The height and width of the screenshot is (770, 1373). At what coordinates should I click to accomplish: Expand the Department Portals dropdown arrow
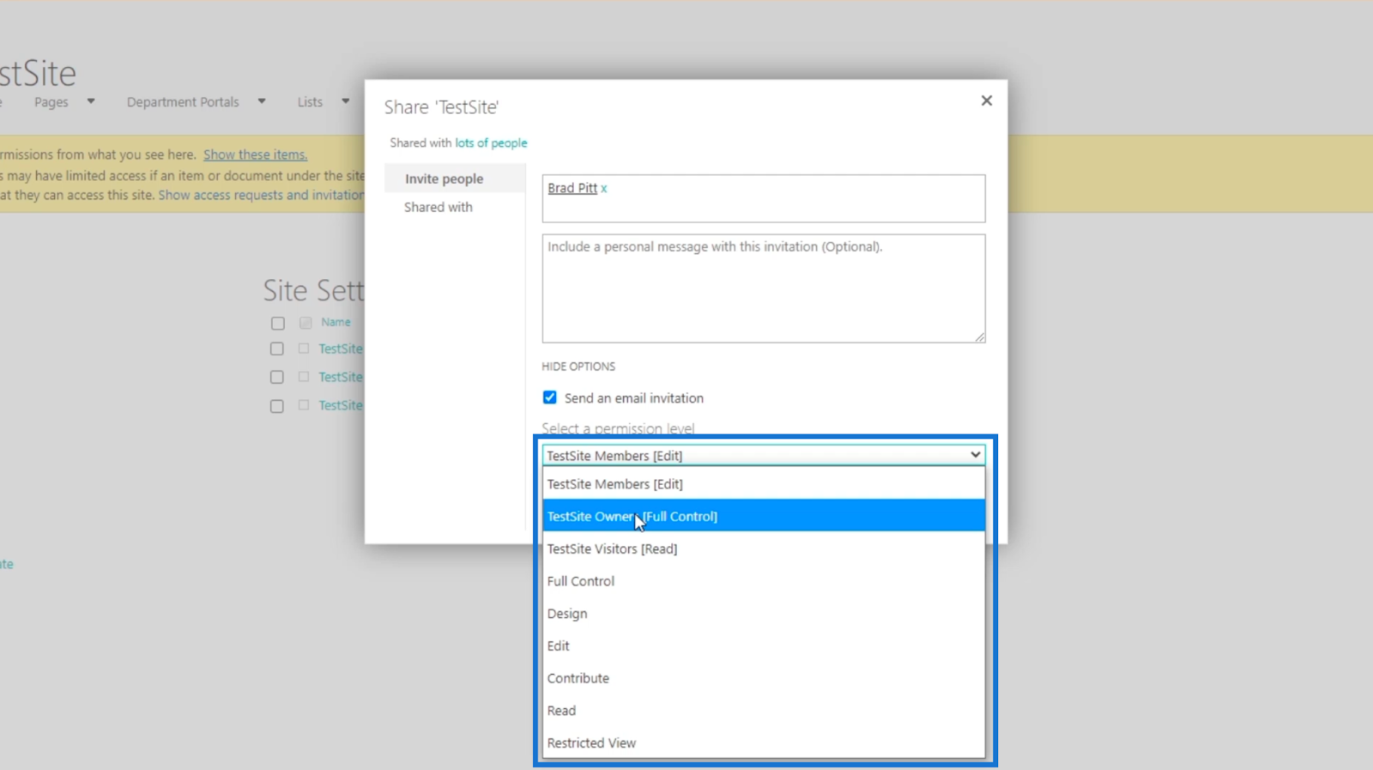[262, 101]
